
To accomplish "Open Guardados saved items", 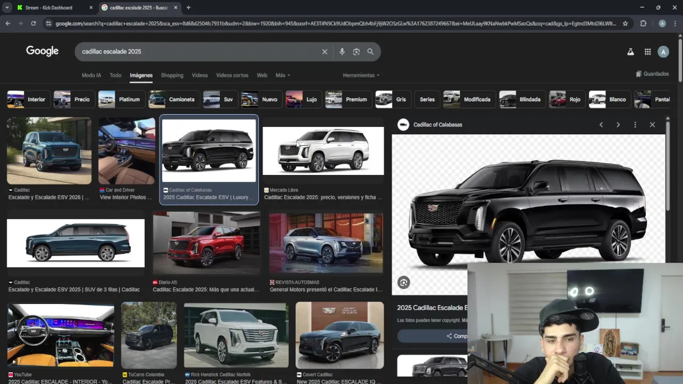I will [652, 74].
